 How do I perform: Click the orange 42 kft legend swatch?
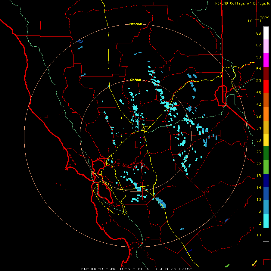266,114
